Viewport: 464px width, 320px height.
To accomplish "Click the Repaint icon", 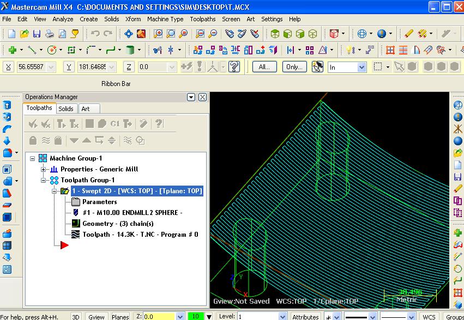I will (141, 34).
